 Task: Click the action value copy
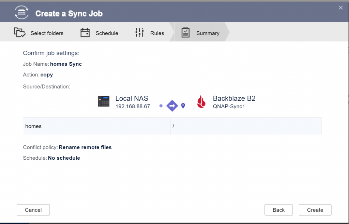47,75
